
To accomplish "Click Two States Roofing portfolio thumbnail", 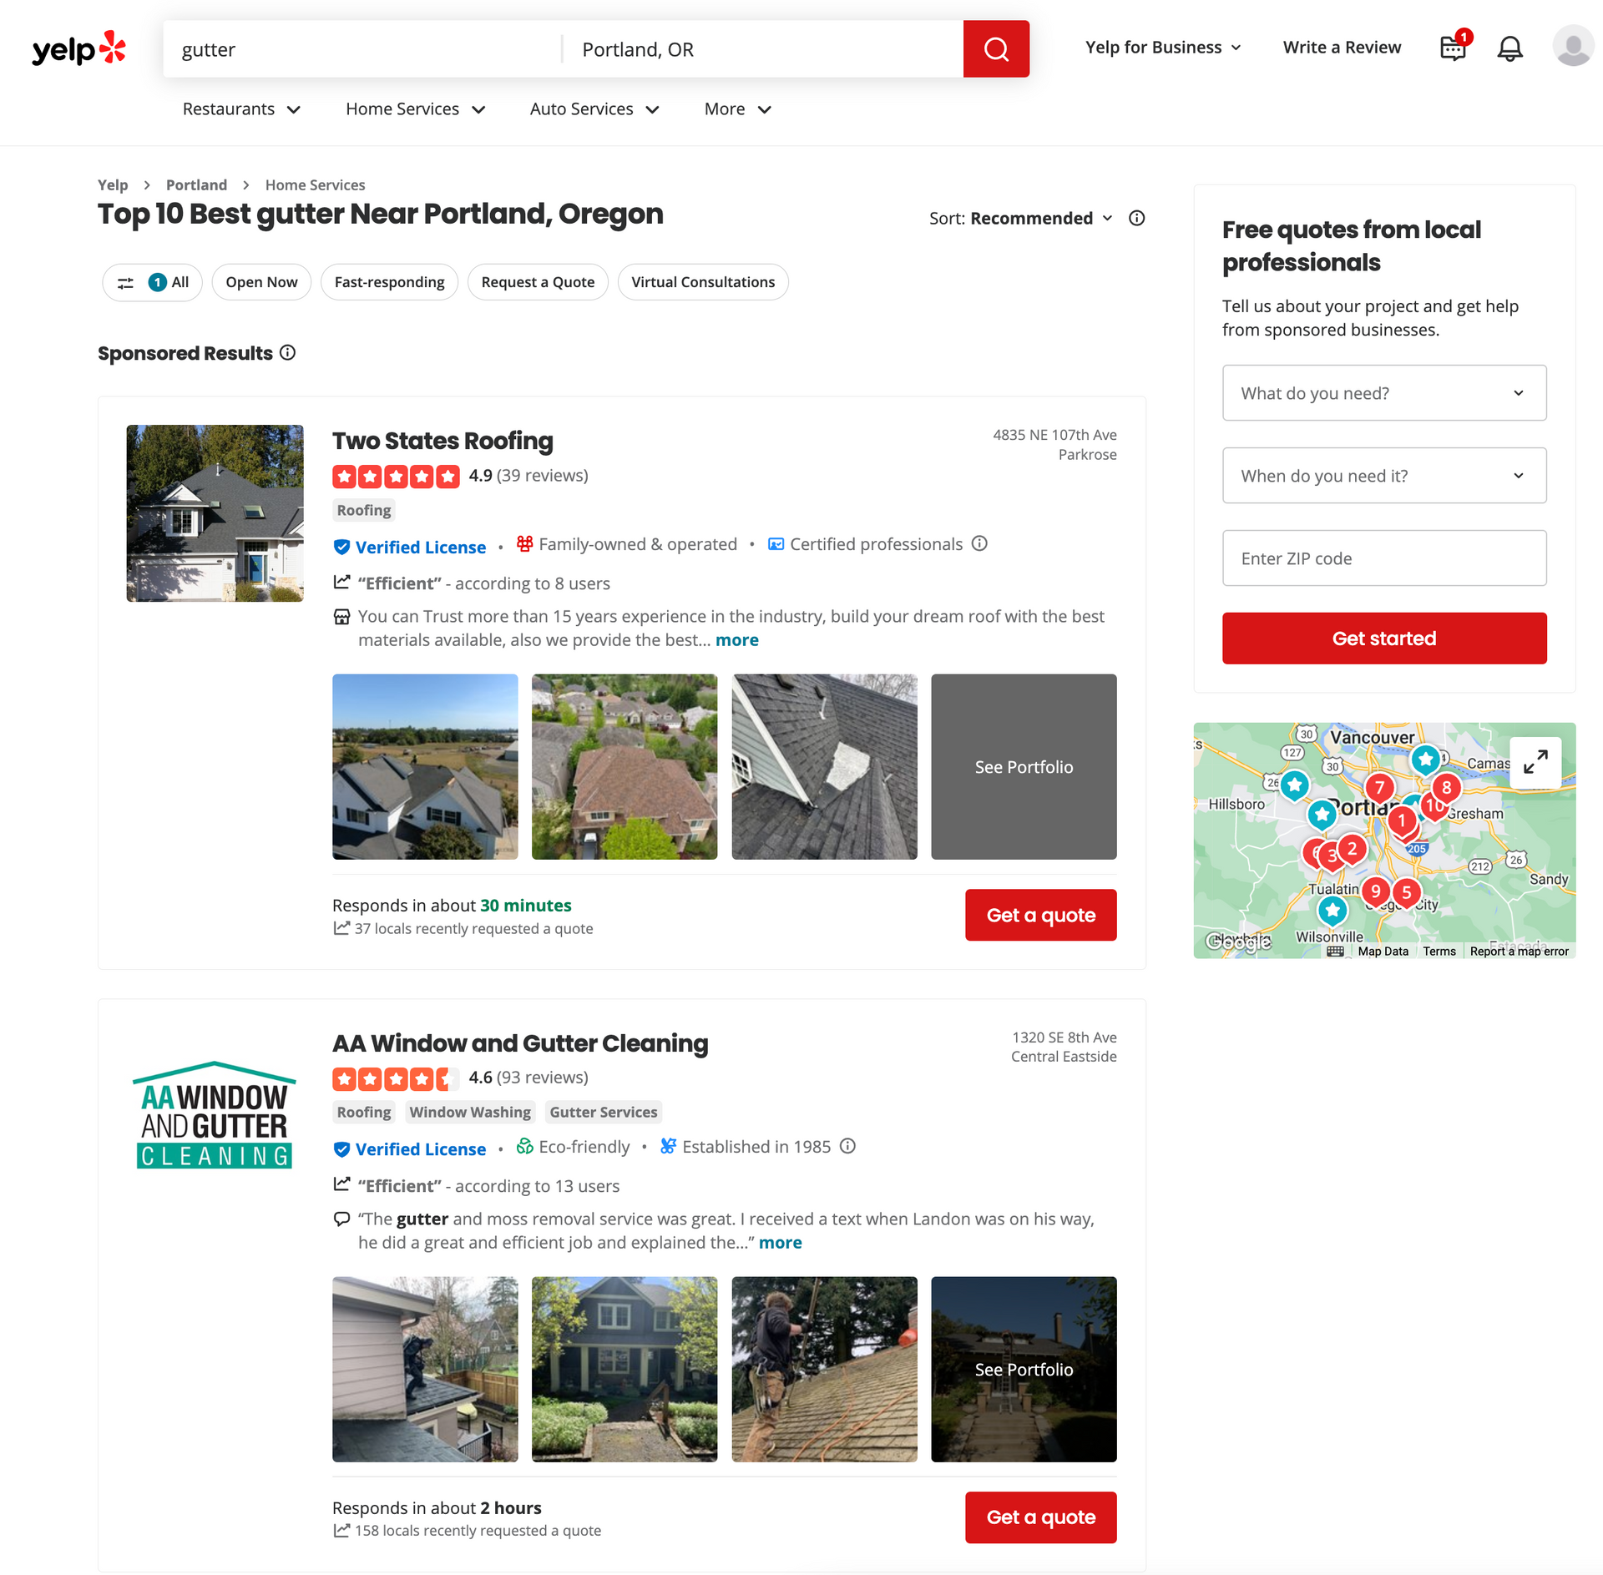I will coord(424,766).
